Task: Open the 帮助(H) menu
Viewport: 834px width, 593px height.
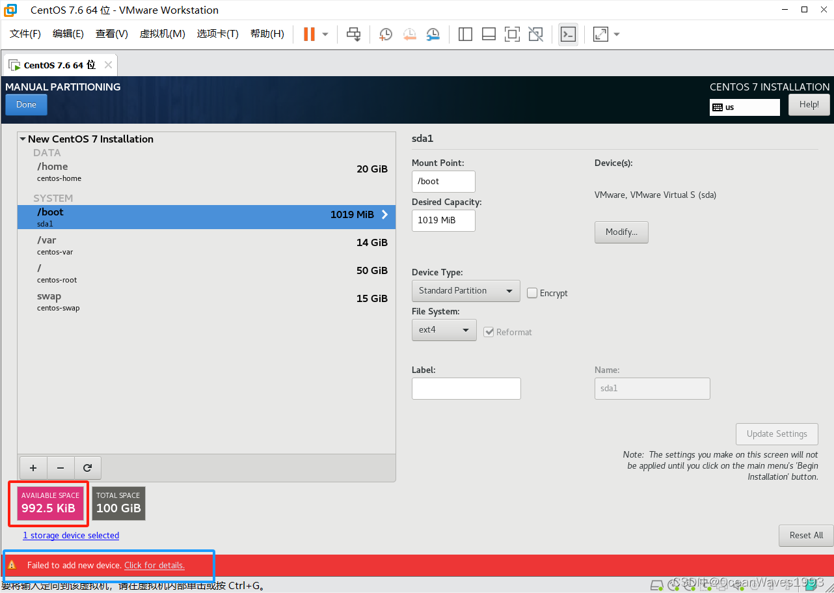Action: (267, 34)
